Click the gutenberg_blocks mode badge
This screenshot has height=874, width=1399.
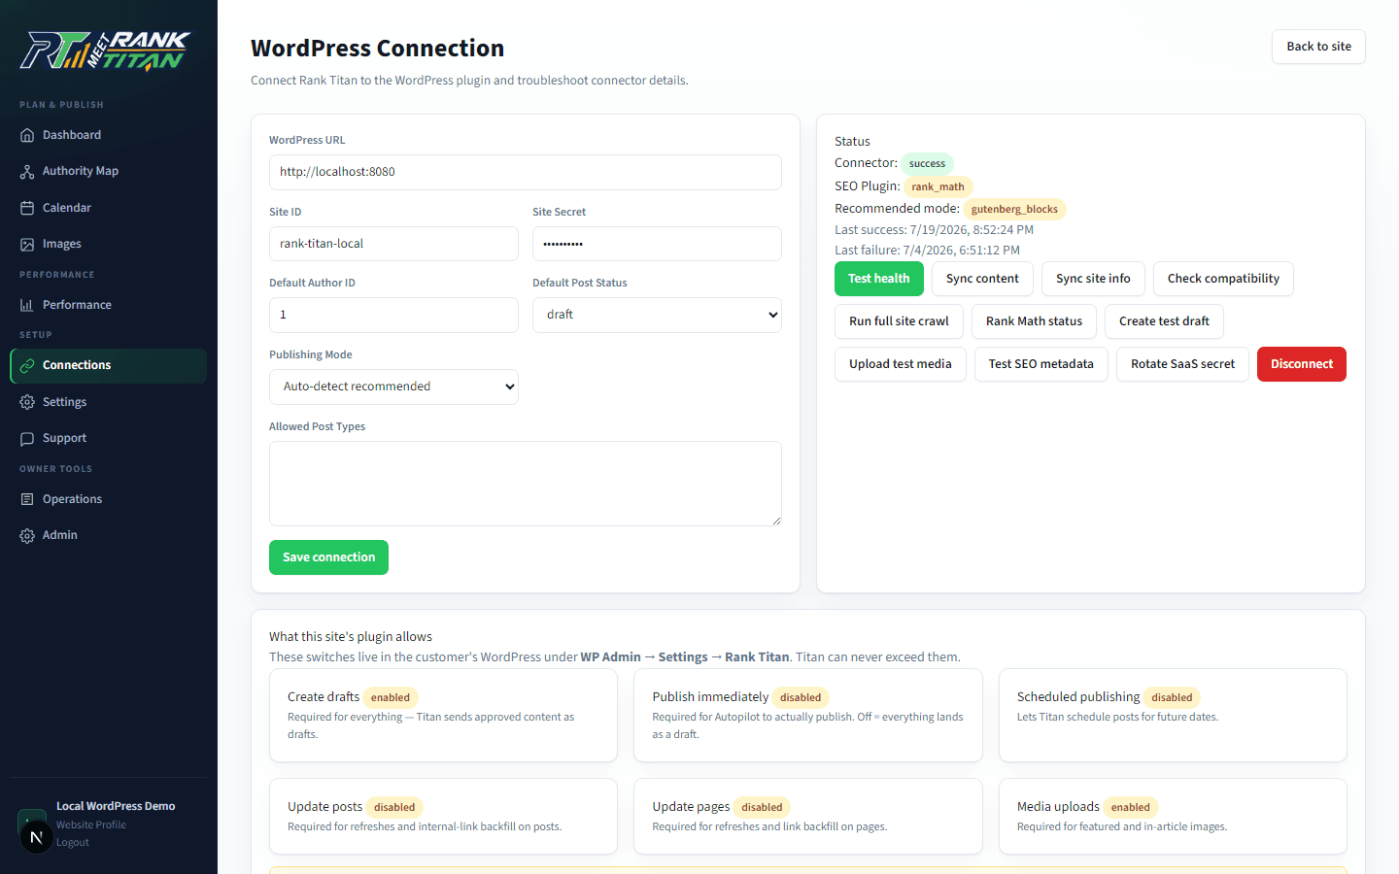point(1014,209)
